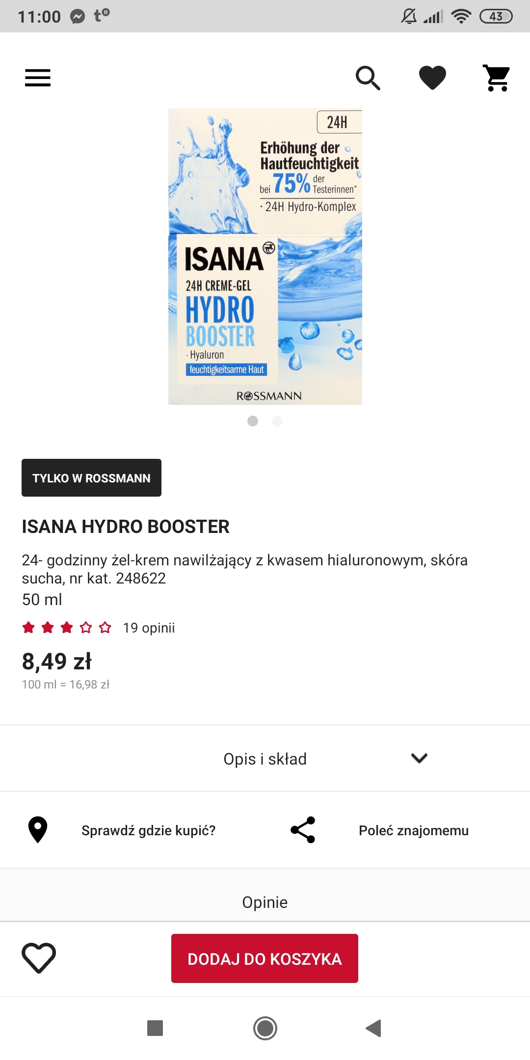Expand the Opis i skład section

(265, 759)
